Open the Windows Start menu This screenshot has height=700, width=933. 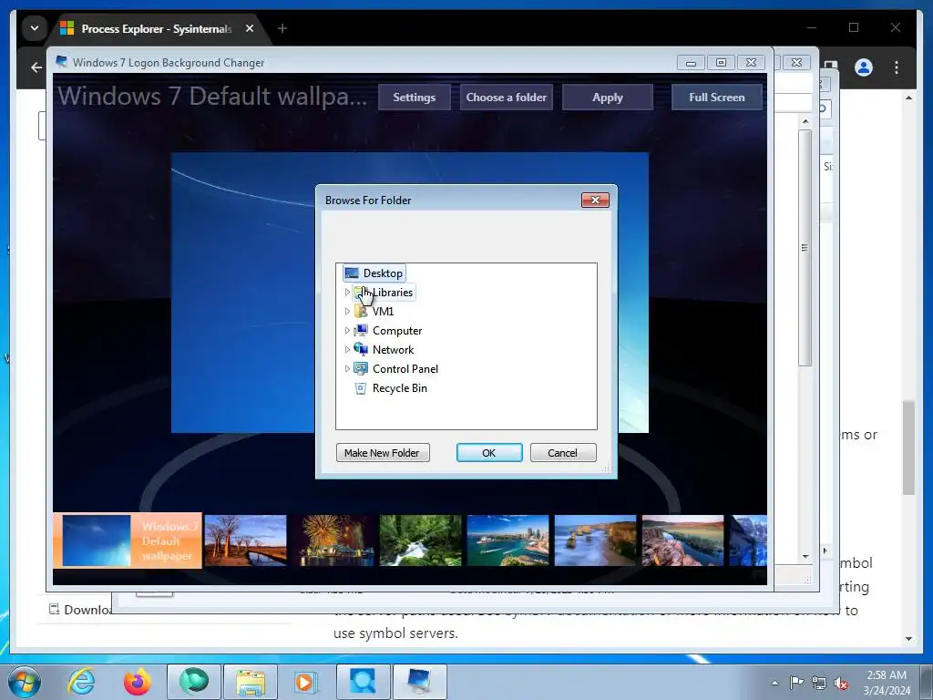[x=25, y=682]
